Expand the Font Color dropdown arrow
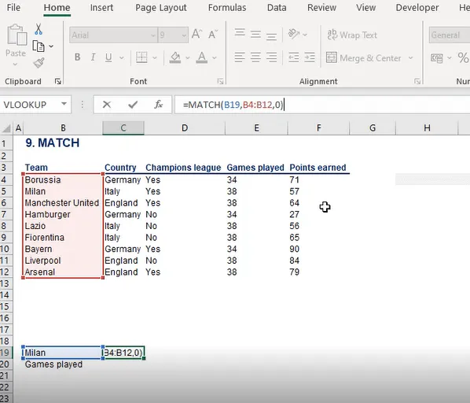 tap(215, 57)
